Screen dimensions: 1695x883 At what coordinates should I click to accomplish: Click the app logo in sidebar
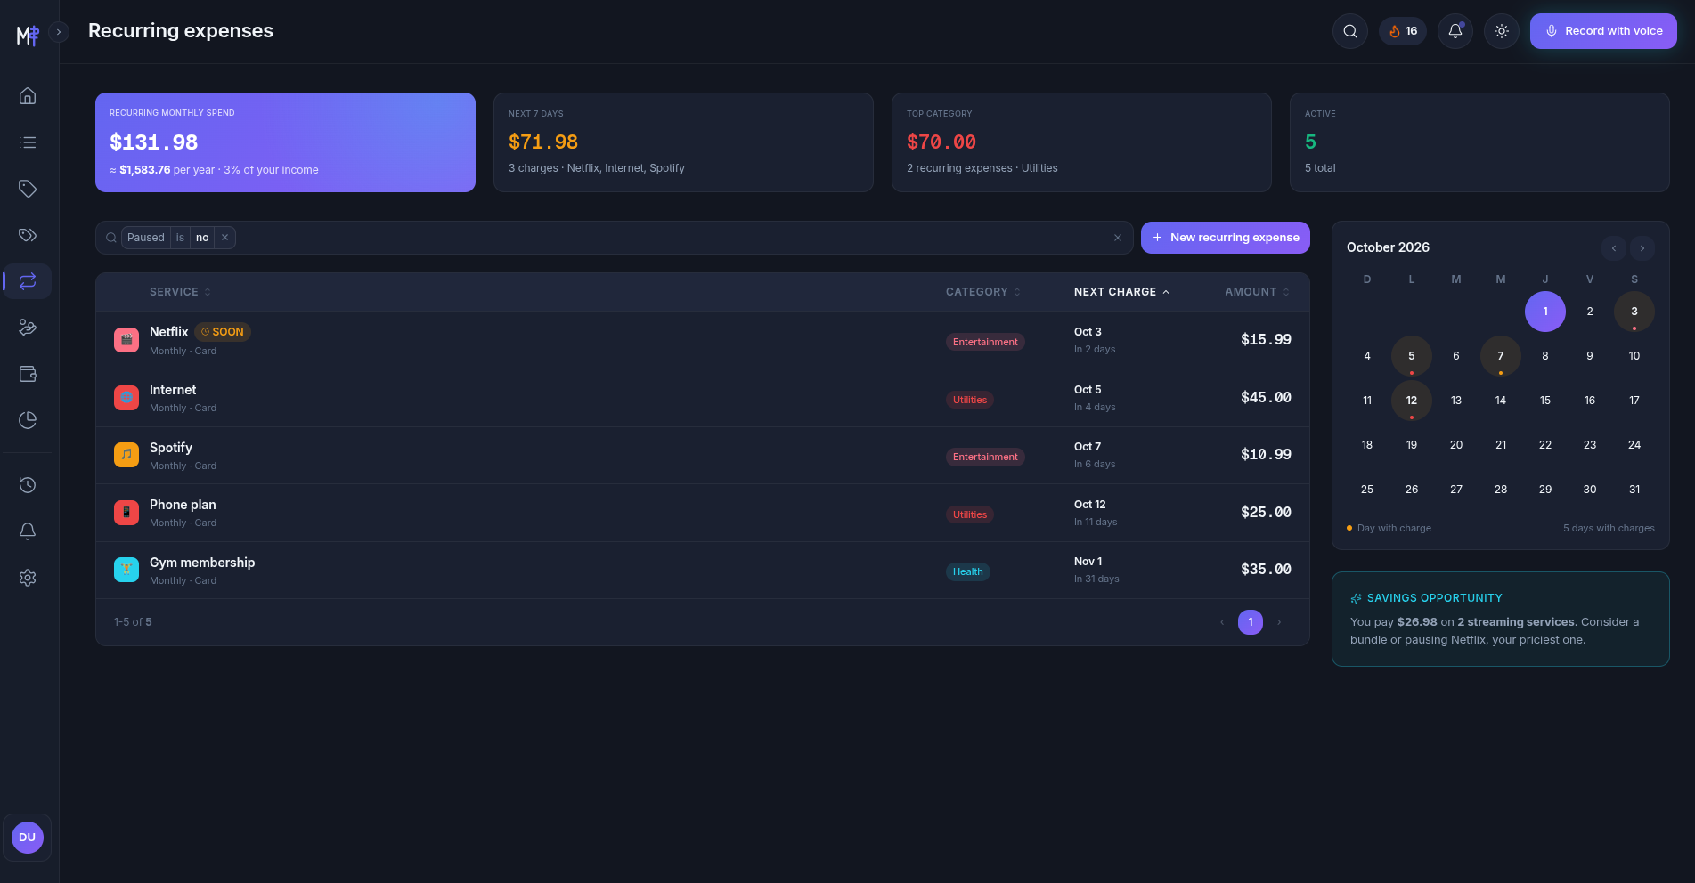coord(28,36)
